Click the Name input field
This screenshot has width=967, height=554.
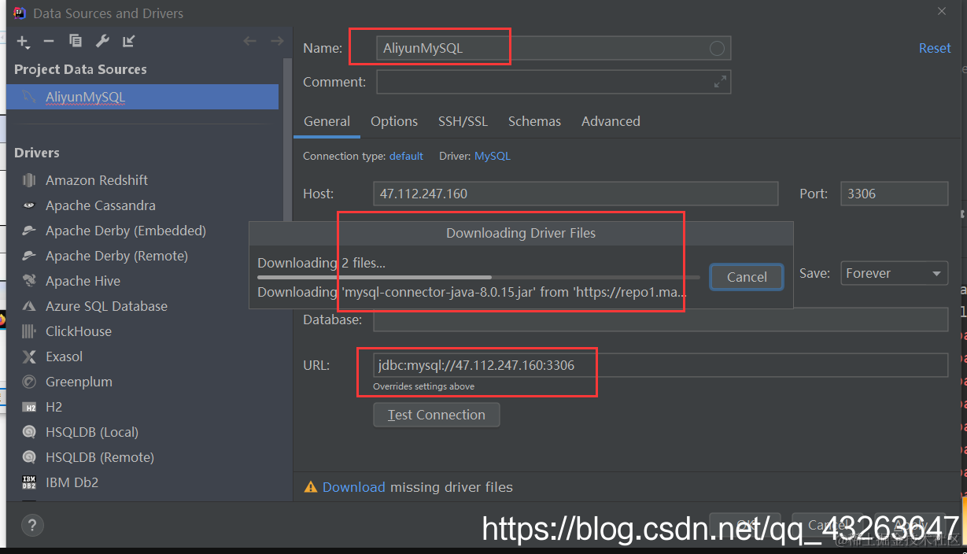coord(553,48)
